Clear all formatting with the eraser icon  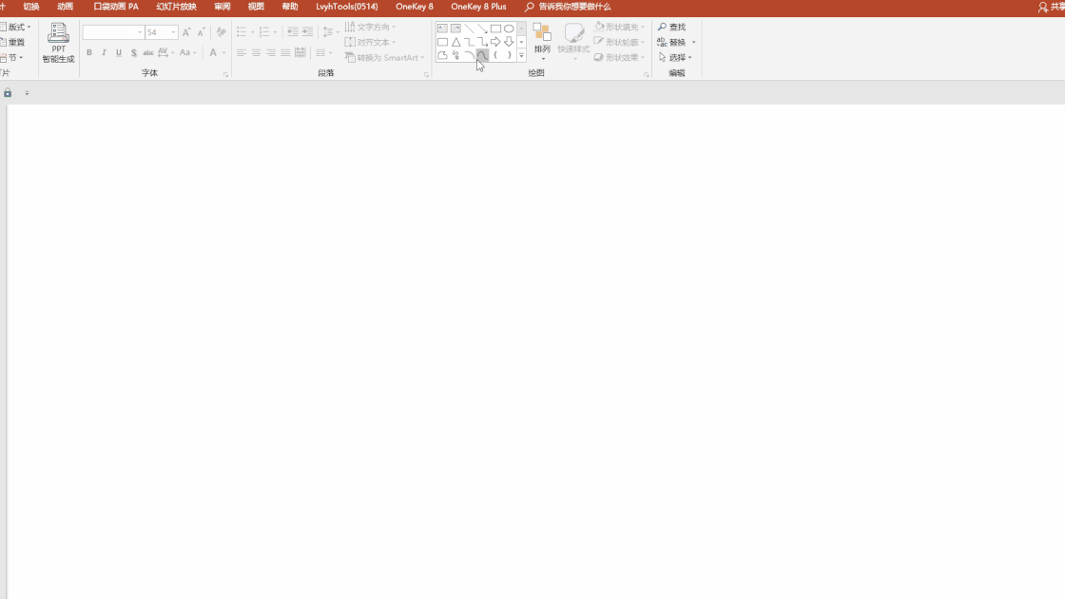[x=221, y=32]
